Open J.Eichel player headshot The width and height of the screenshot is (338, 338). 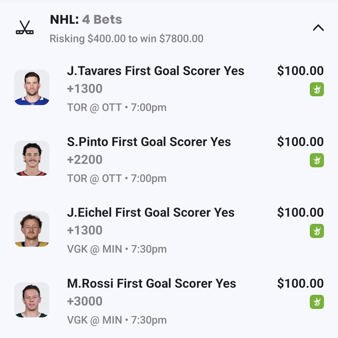click(32, 229)
